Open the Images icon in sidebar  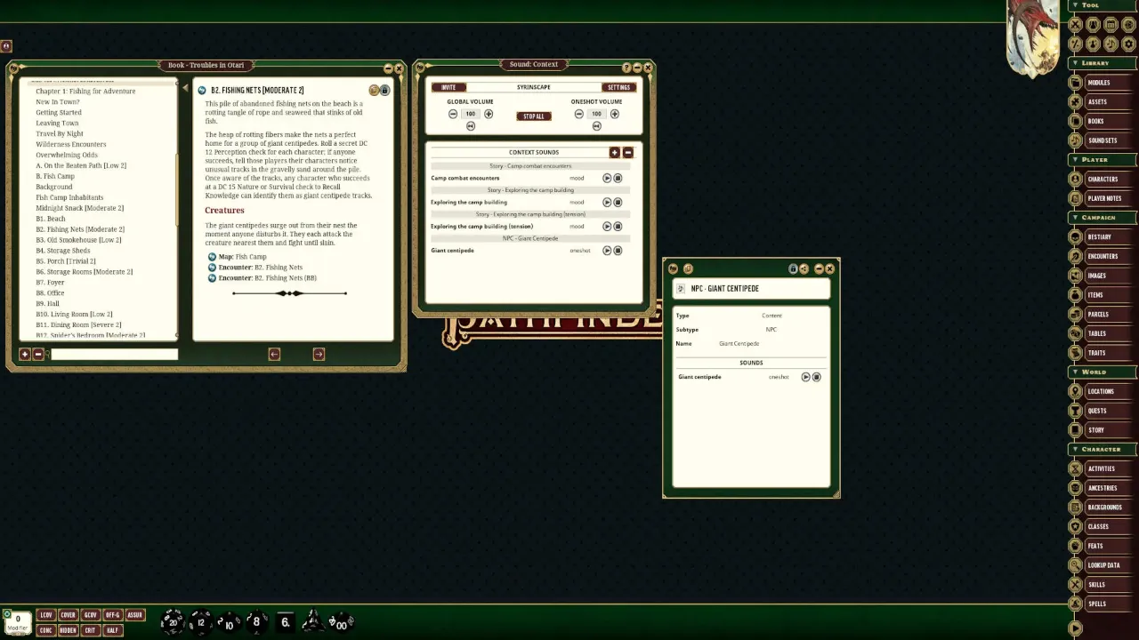pos(1076,276)
